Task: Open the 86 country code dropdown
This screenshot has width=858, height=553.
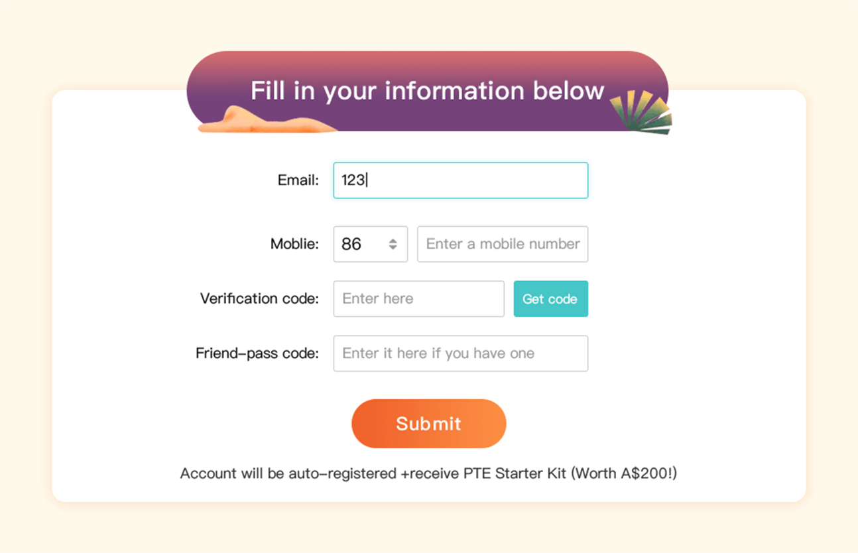Action: (370, 244)
